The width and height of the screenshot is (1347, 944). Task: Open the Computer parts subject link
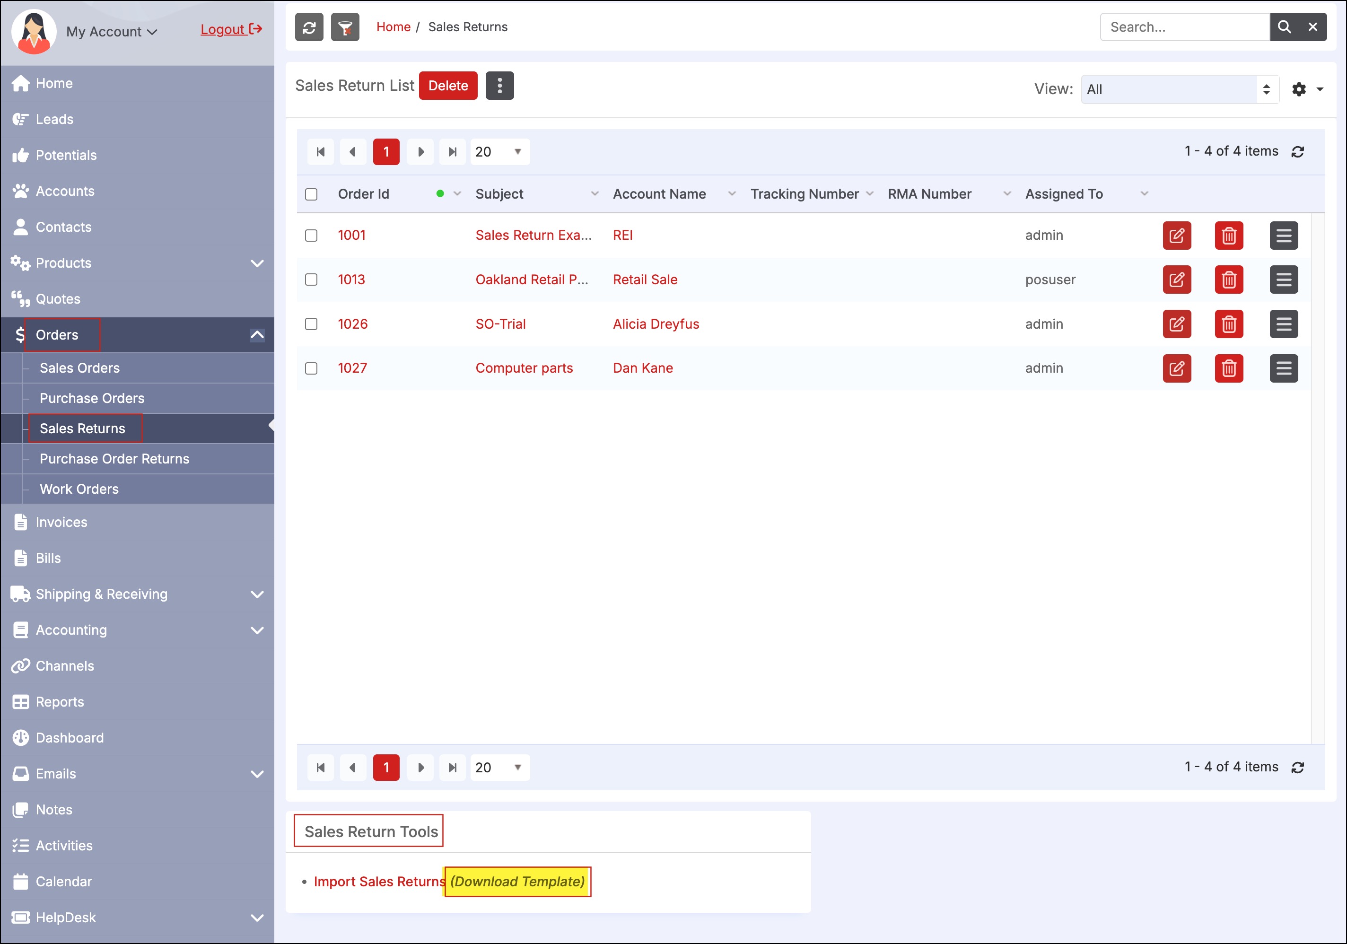coord(524,368)
